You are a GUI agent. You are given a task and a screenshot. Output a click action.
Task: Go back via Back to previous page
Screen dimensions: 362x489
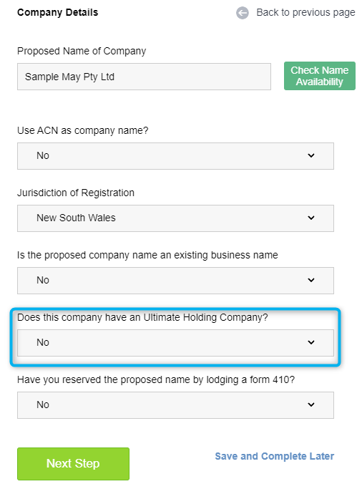[305, 12]
